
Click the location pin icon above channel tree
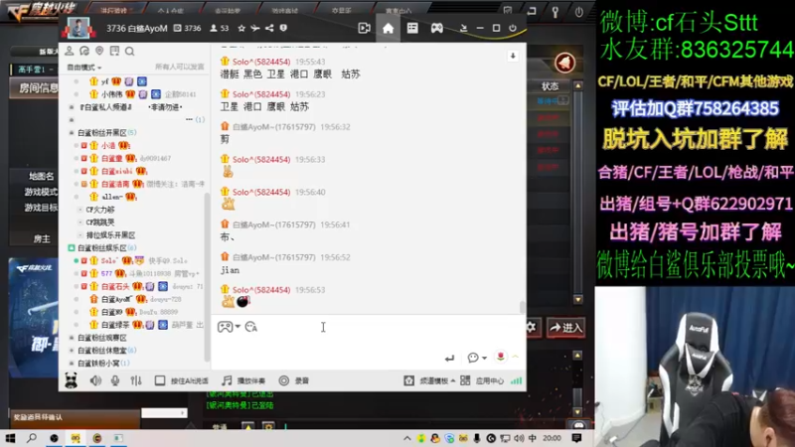(x=99, y=51)
